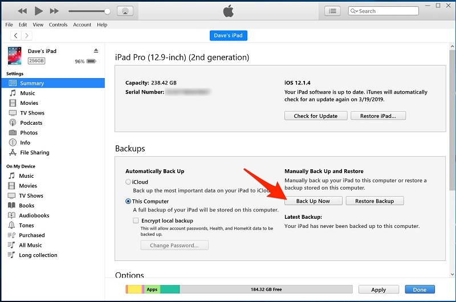Open the Help menu
This screenshot has width=456, height=302.
102,25
